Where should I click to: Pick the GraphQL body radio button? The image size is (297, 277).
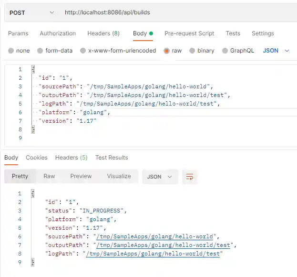tap(225, 51)
